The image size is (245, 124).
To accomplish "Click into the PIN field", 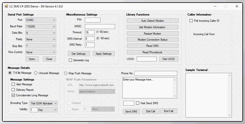I will [x=92, y=20].
